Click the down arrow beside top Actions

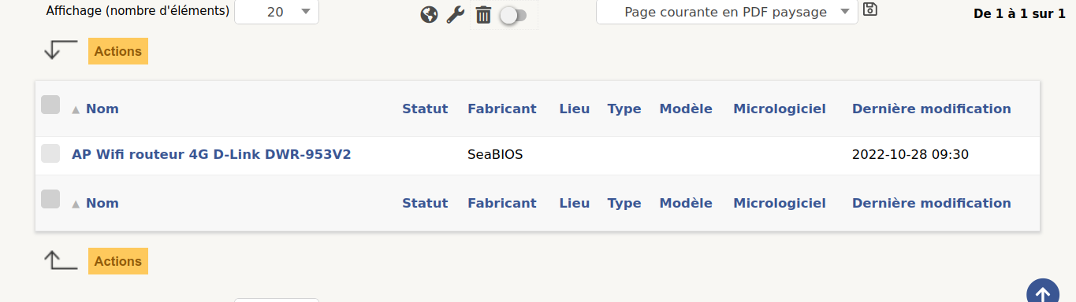click(x=61, y=50)
